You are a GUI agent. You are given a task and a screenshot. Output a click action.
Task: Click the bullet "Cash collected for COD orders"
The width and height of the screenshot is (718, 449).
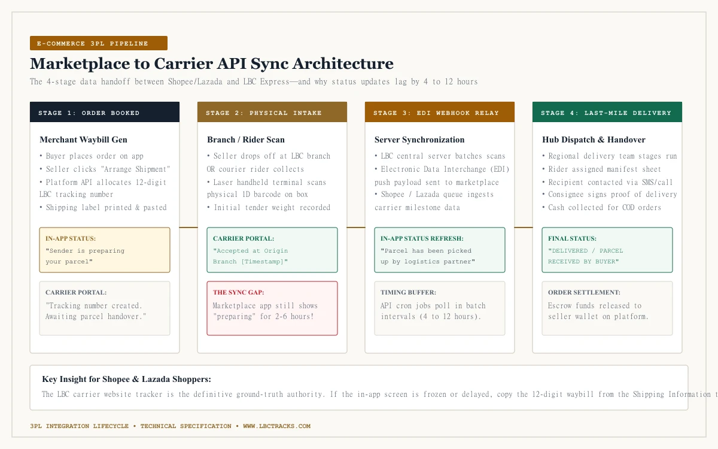point(601,208)
